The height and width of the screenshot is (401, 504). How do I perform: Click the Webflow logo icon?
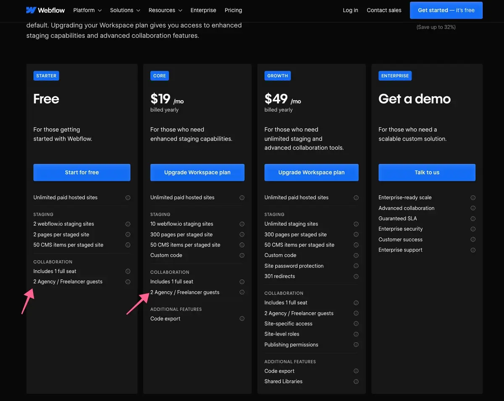[31, 9]
